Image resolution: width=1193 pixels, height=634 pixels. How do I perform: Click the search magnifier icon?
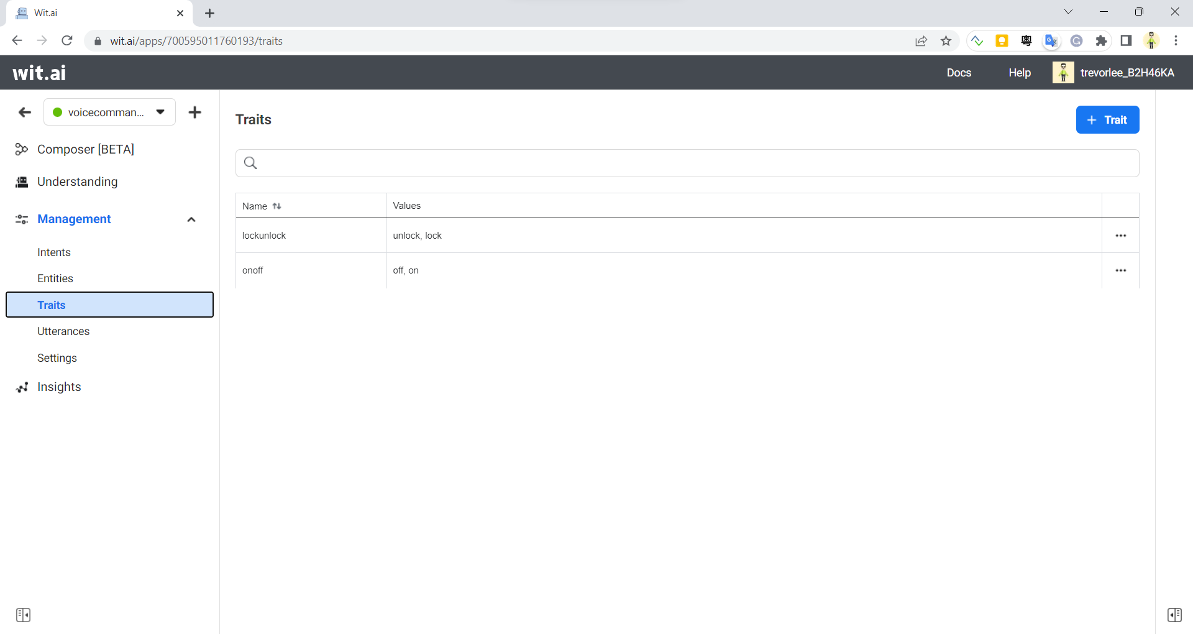pyautogui.click(x=250, y=163)
